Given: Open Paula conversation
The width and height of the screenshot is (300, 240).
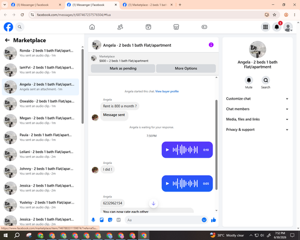Looking at the screenshot, I should coord(41,137).
